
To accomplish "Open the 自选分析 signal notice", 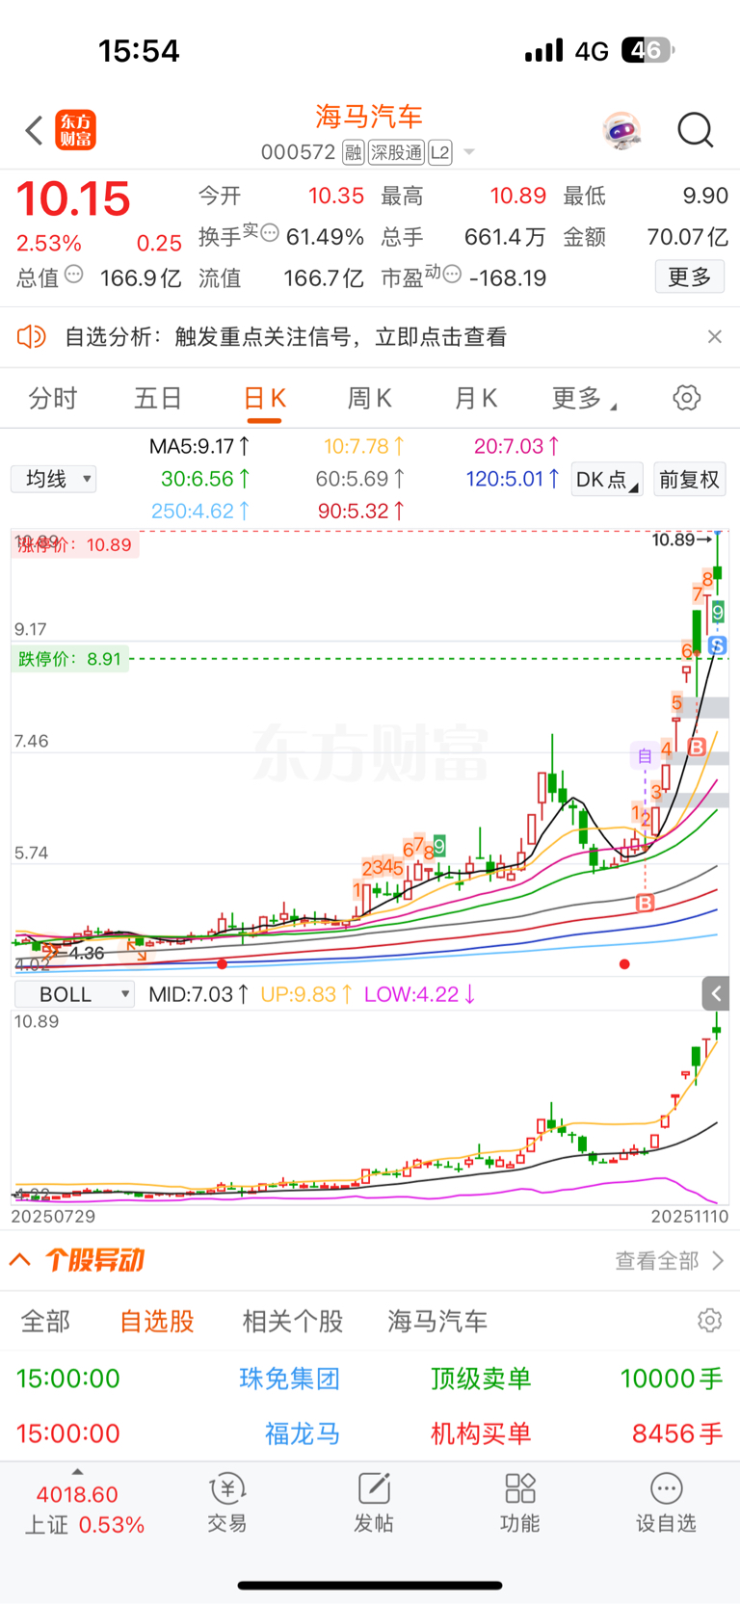I will [285, 336].
